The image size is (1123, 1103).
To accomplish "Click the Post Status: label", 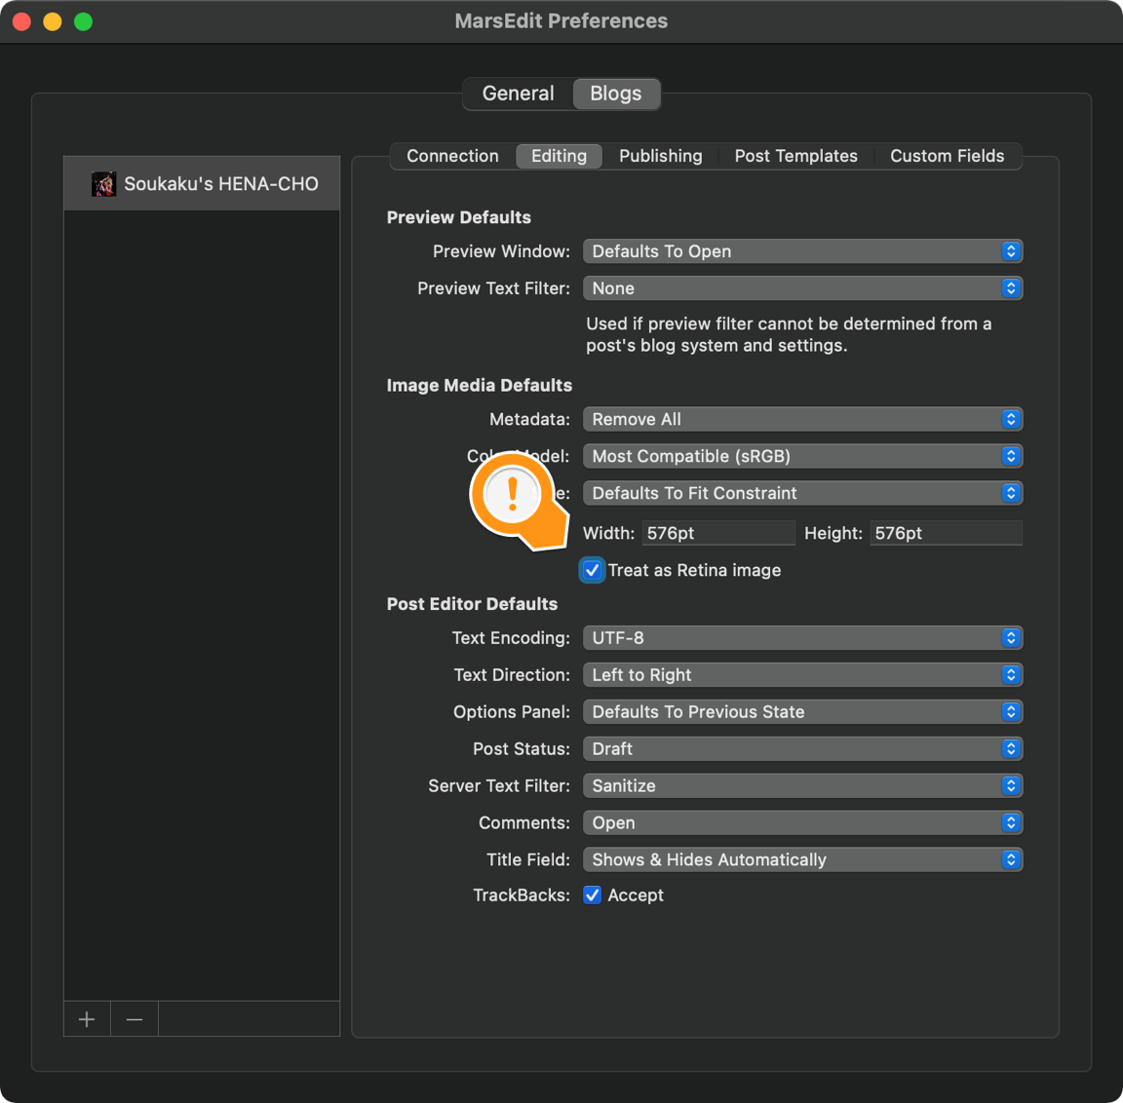I will 522,748.
